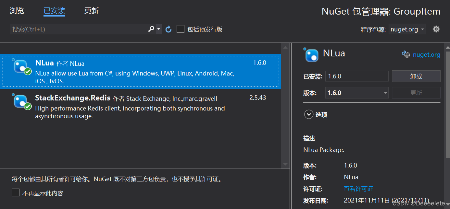Switch to the 浏览 tab
The image size is (450, 209).
point(17,10)
